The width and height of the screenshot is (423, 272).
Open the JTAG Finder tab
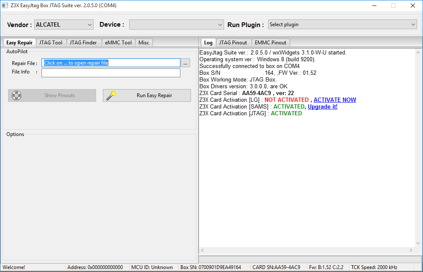[83, 43]
